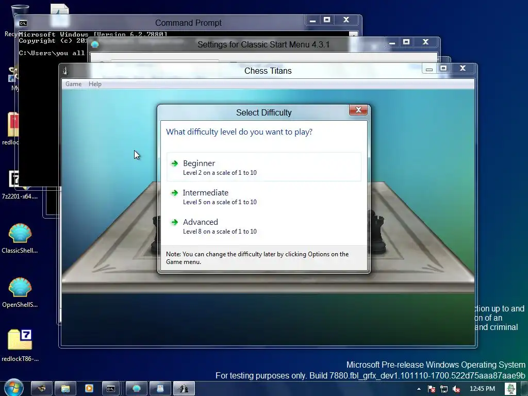This screenshot has width=528, height=396.
Task: Open the Game menu in Chess Titans
Action: pyautogui.click(x=73, y=84)
